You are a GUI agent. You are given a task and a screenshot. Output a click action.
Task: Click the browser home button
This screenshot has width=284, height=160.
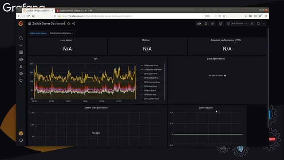[x=33, y=16]
